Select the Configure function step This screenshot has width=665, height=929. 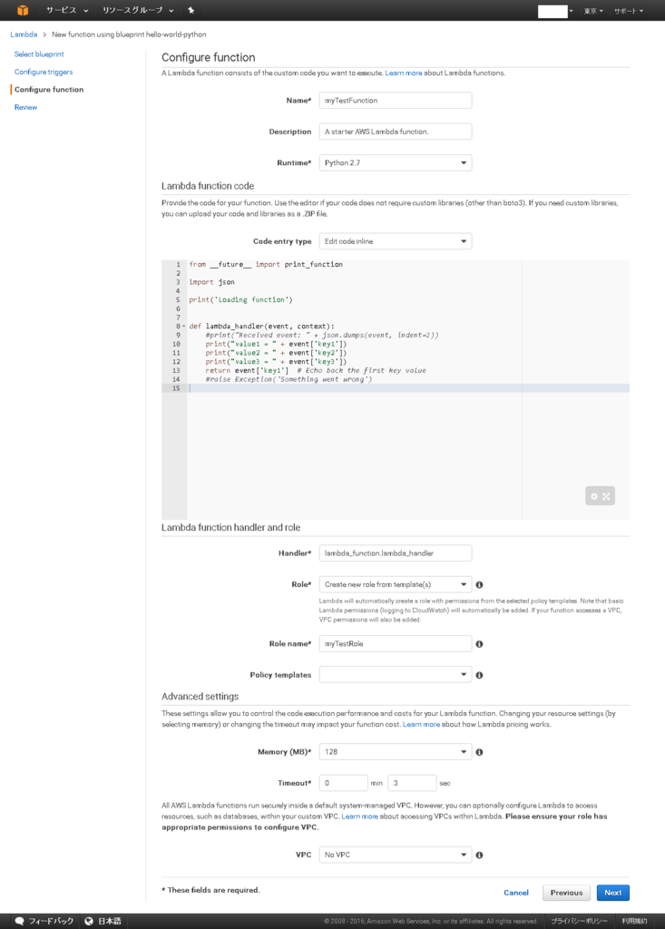[x=49, y=90]
